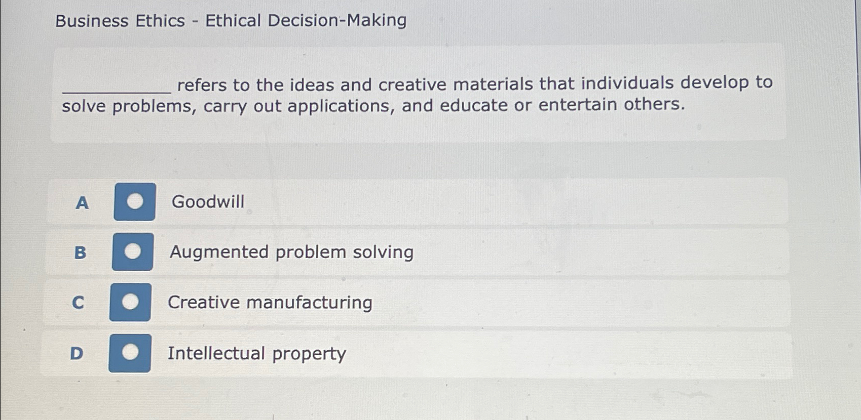
Task: Select the radio button for option A
Action: click(x=134, y=201)
